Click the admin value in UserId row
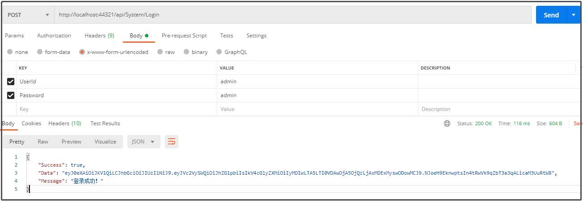 pyautogui.click(x=228, y=82)
